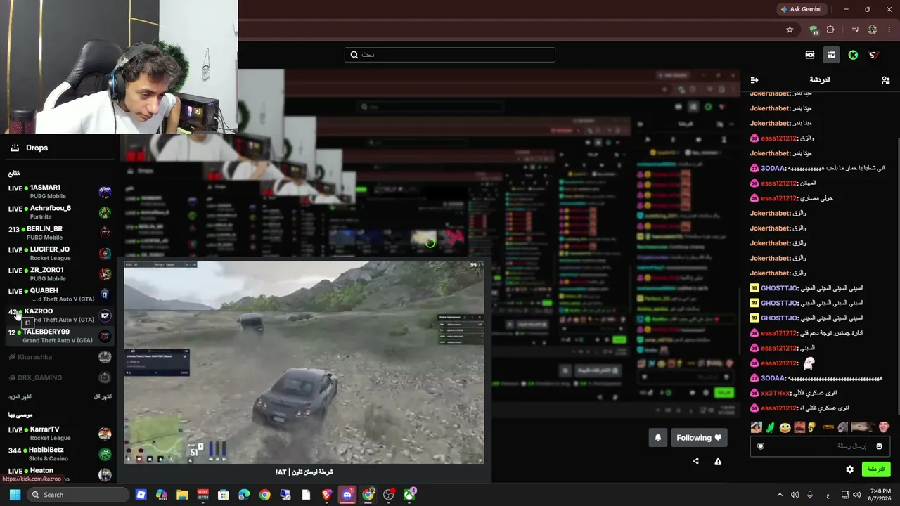Click 1ASMAR1 avatar thumbnail
Viewport: 900px width, 506px height.
click(105, 192)
